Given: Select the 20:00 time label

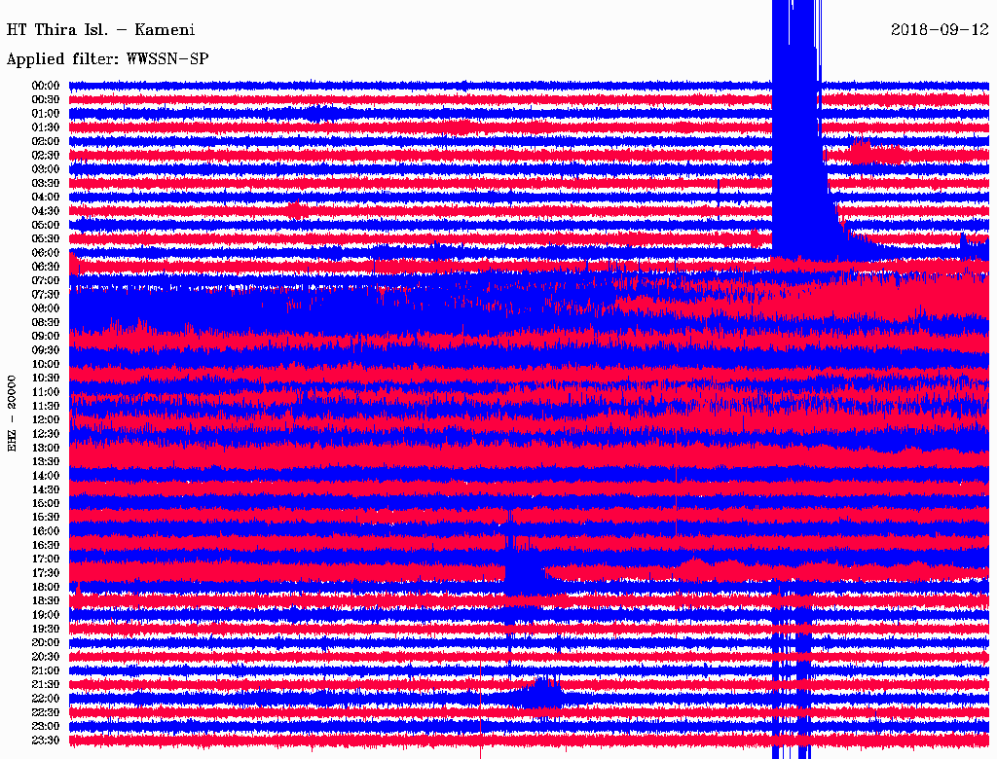Looking at the screenshot, I should coord(46,643).
